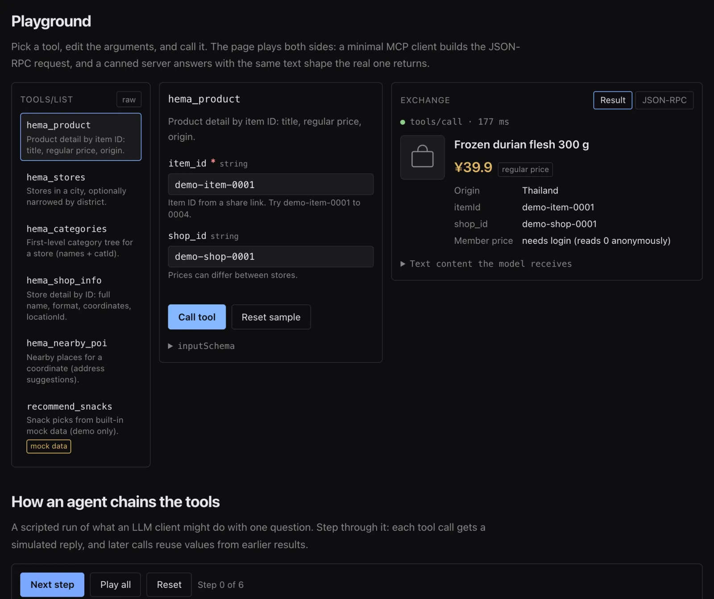Image resolution: width=714 pixels, height=599 pixels.
Task: Click the Play all button
Action: 116,585
